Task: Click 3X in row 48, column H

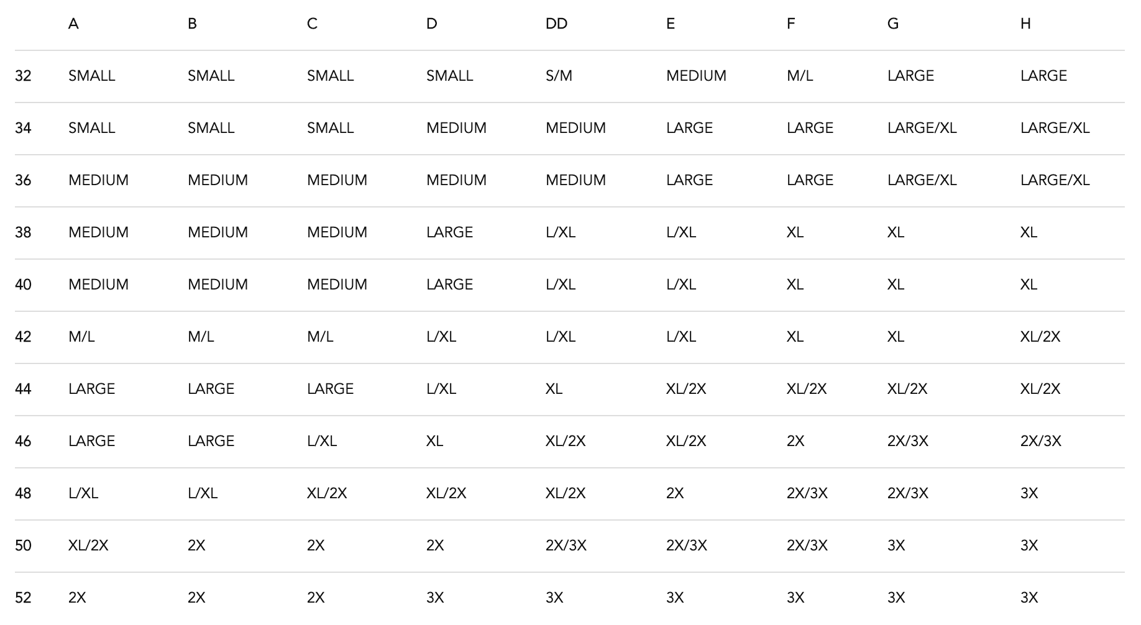Action: 1029,493
